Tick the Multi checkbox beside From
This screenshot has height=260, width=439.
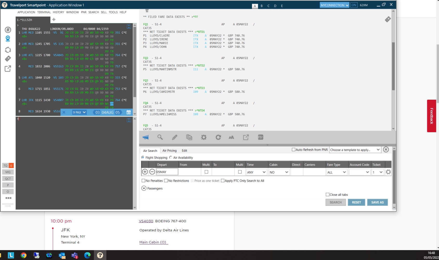point(206,172)
